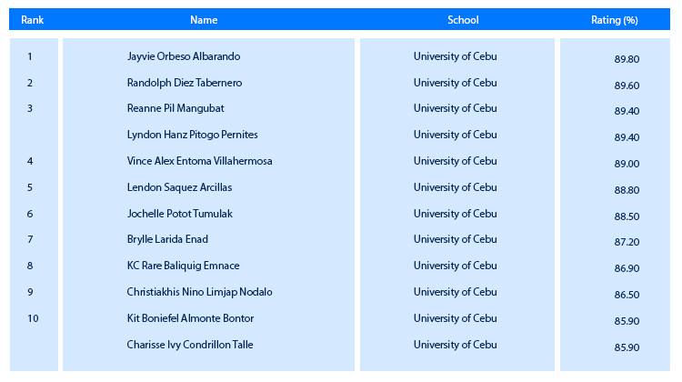The height and width of the screenshot is (382, 682).
Task: Select the name Randolph Diez Tabernero
Action: (185, 83)
